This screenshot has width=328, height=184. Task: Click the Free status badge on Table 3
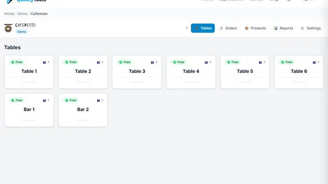pos(125,62)
